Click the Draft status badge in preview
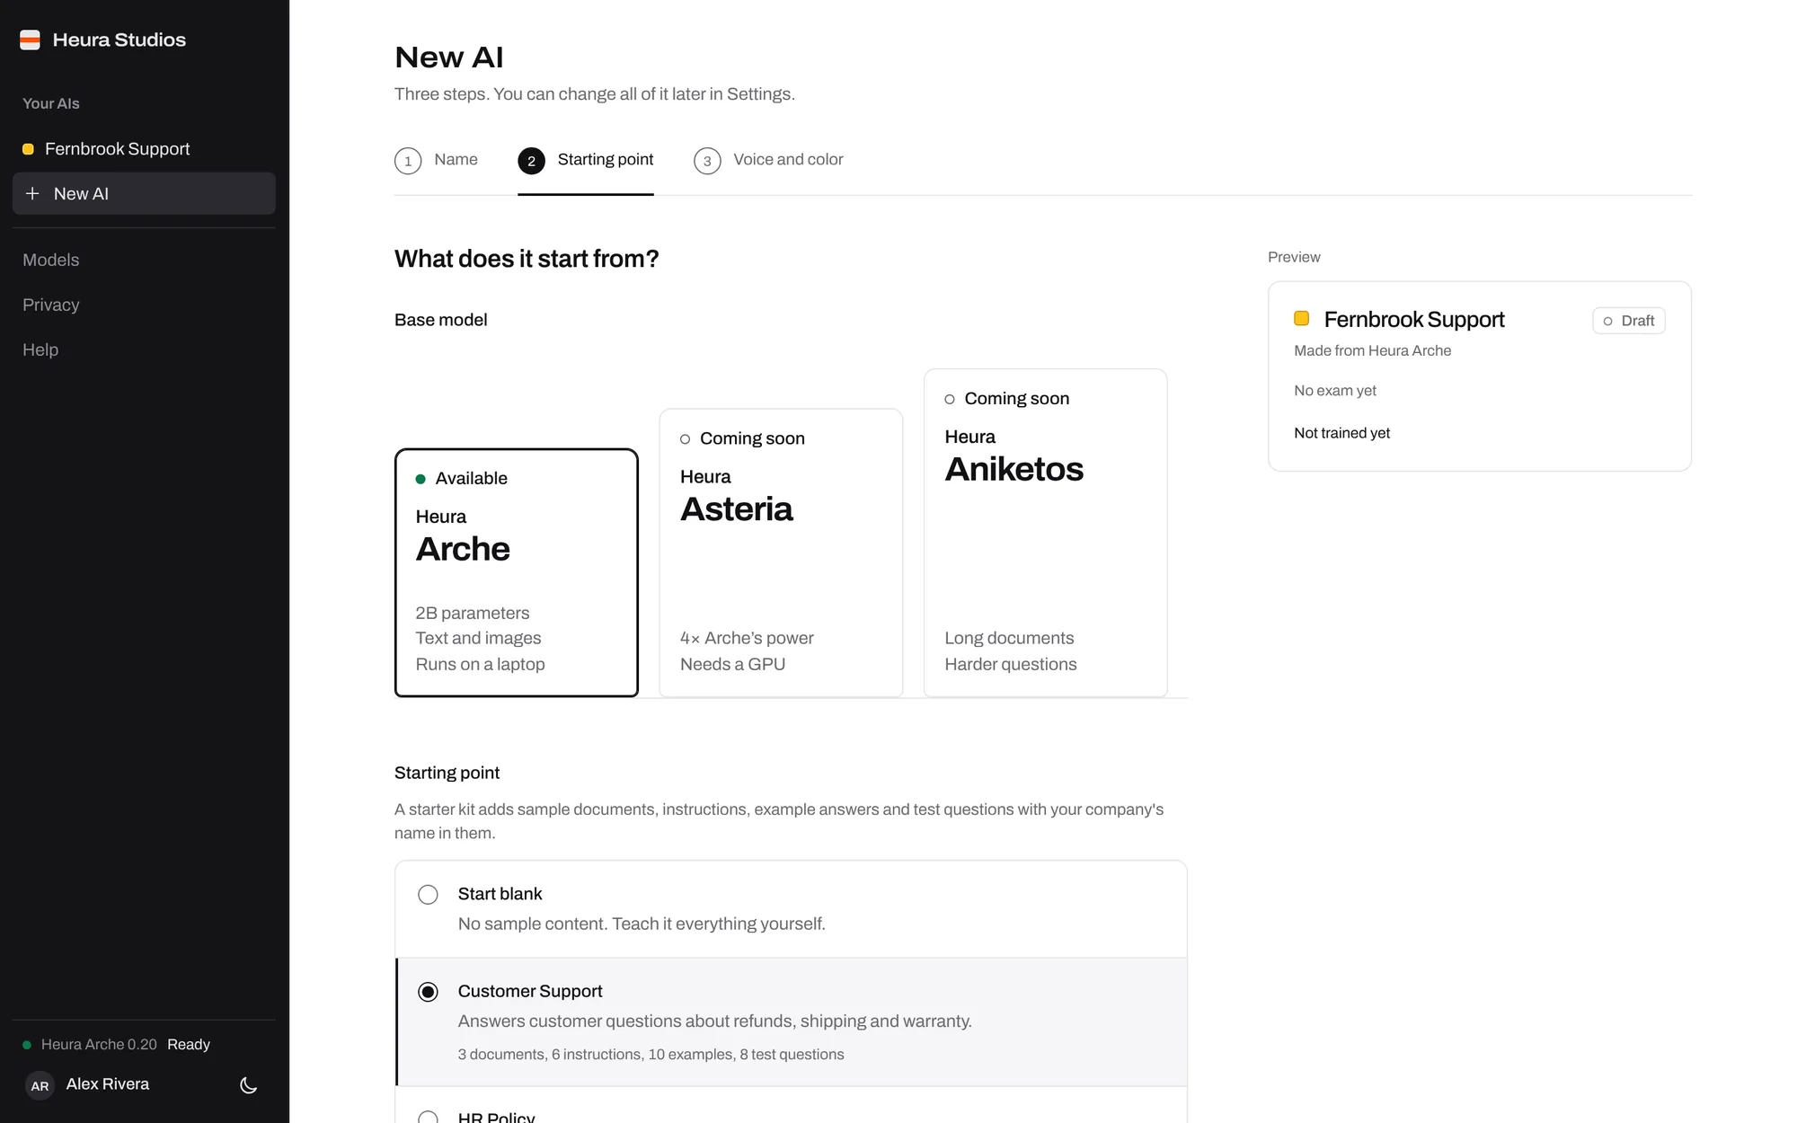 tap(1629, 321)
